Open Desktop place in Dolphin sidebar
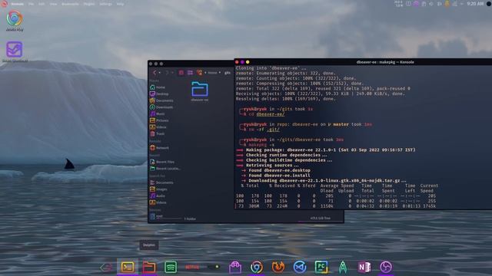492x276 pixels. point(160,94)
